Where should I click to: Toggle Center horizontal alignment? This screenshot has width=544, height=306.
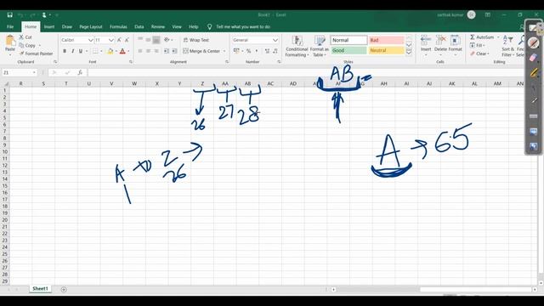[x=148, y=51]
